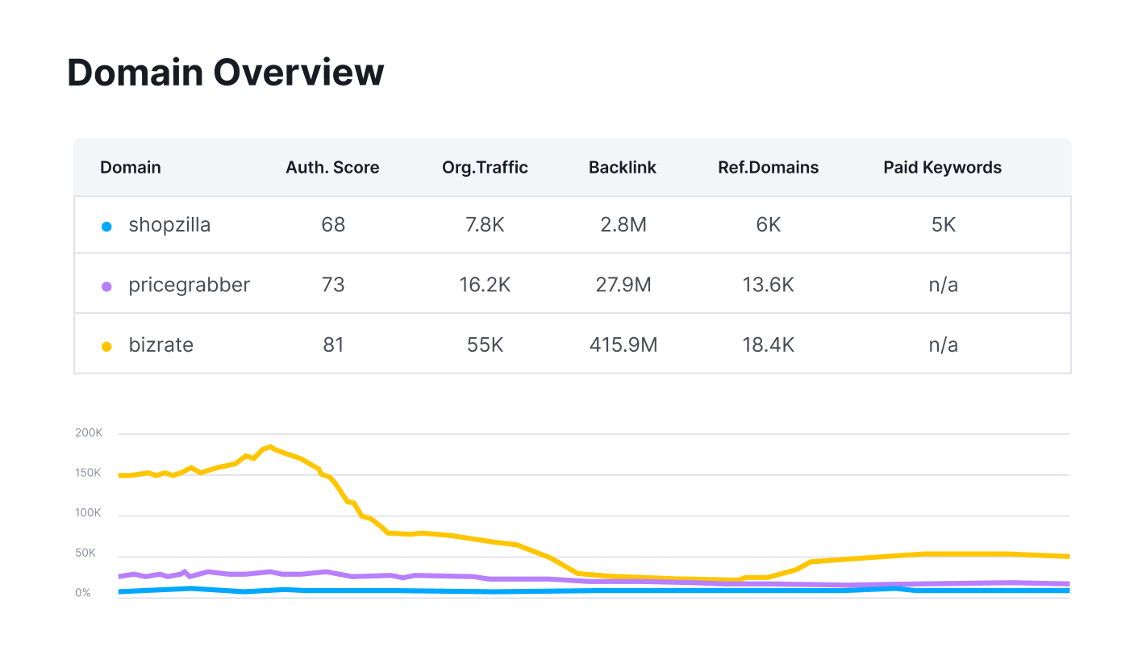Image resolution: width=1142 pixels, height=668 pixels.
Task: Open the pricegrabber domain entry
Action: click(189, 285)
